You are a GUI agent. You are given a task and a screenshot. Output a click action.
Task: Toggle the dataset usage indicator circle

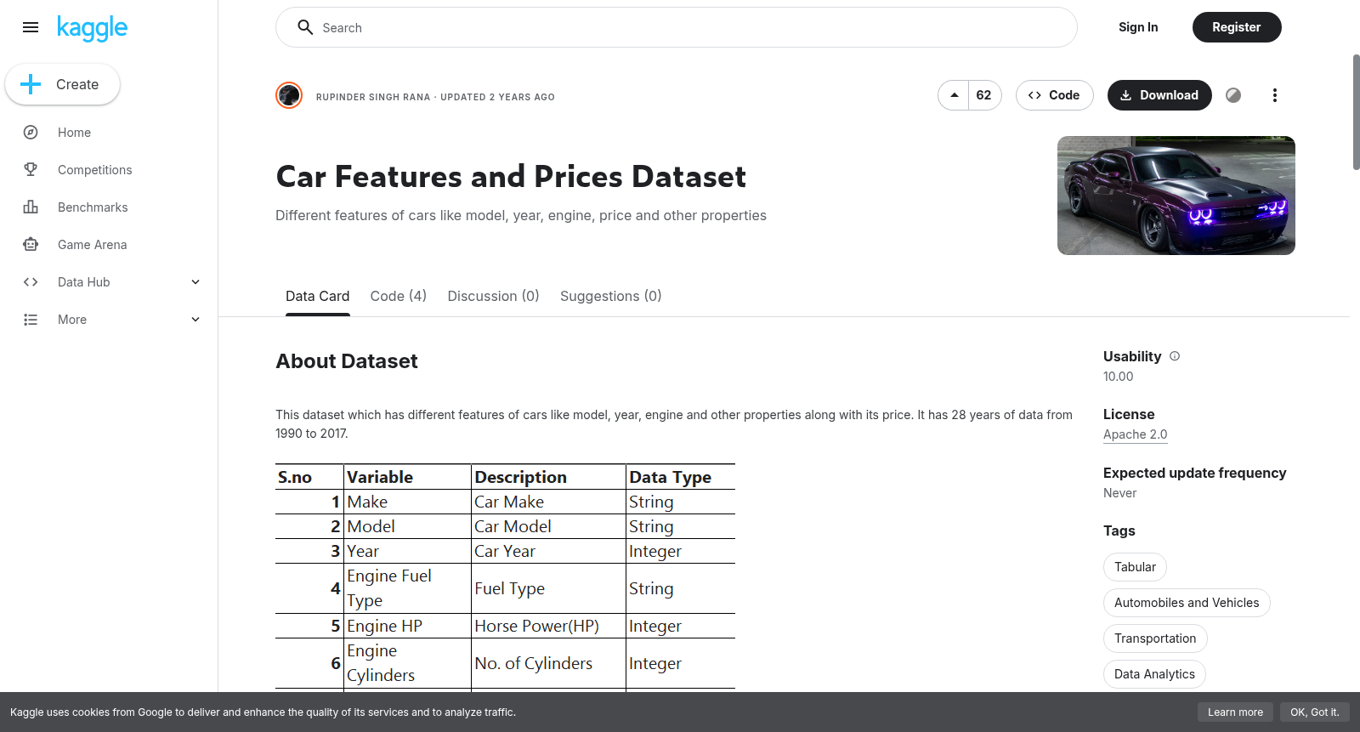(1233, 95)
